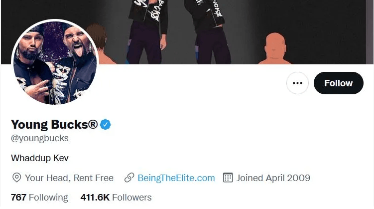The image size is (374, 209).
Task: Click the location pin icon
Action: click(16, 178)
